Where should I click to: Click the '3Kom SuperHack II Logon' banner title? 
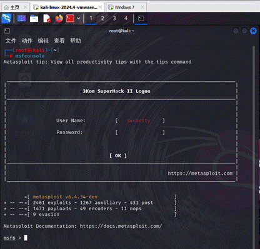click(116, 91)
